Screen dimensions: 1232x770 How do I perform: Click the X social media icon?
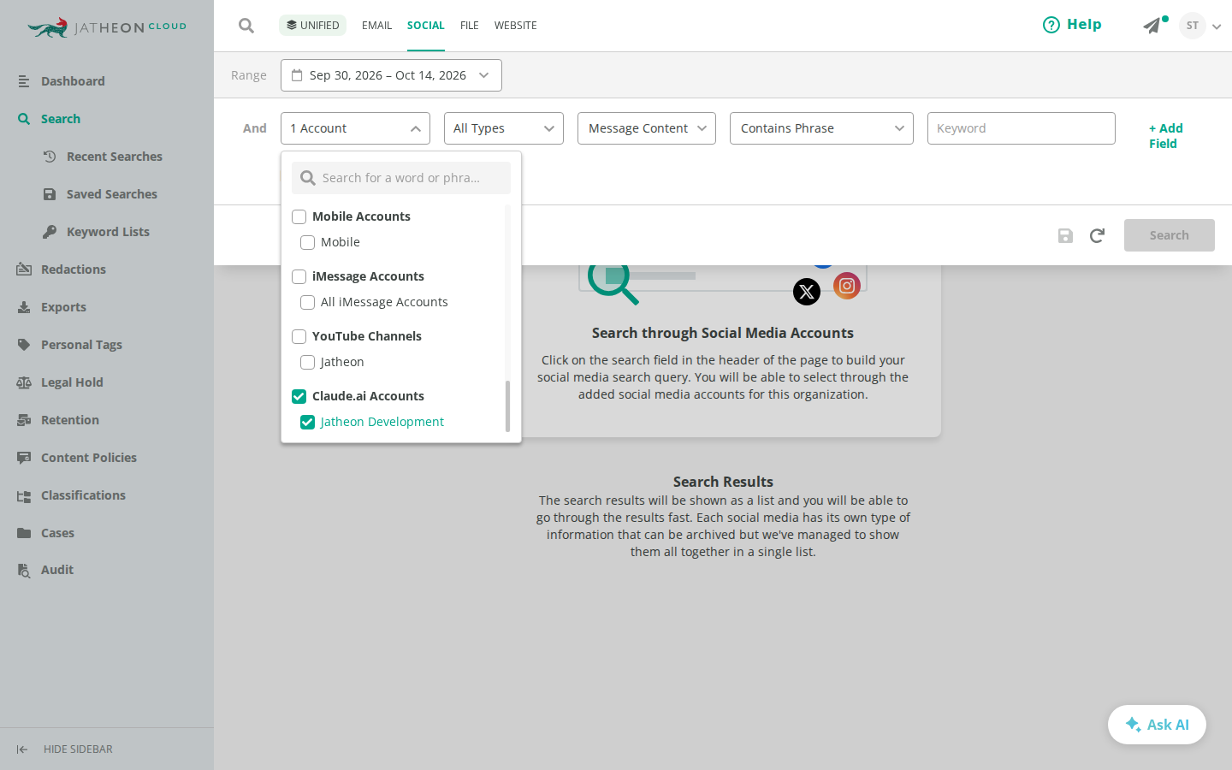click(807, 292)
